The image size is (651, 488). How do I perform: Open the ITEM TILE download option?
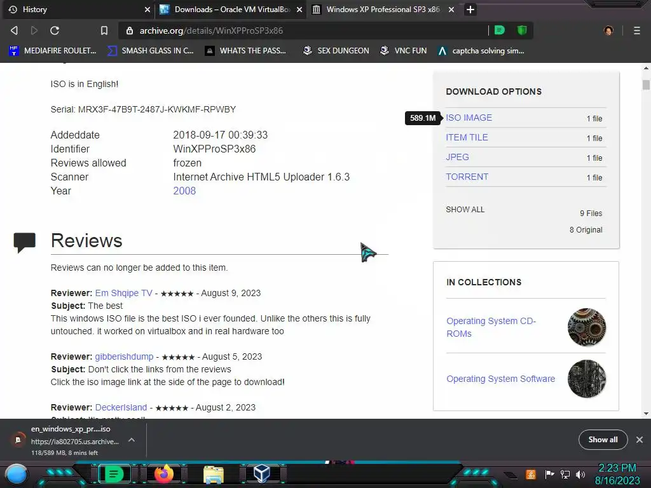(x=467, y=137)
